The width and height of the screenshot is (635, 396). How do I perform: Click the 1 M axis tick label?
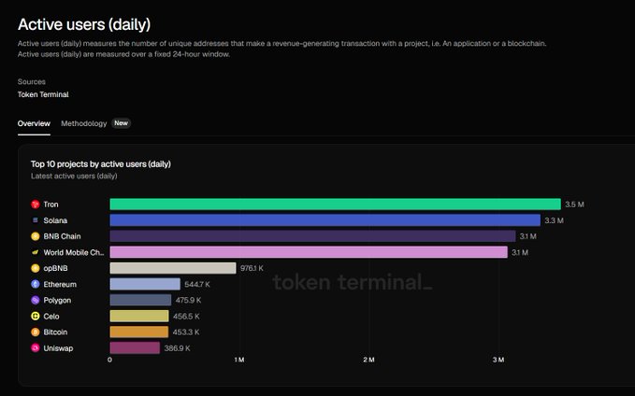pos(239,360)
